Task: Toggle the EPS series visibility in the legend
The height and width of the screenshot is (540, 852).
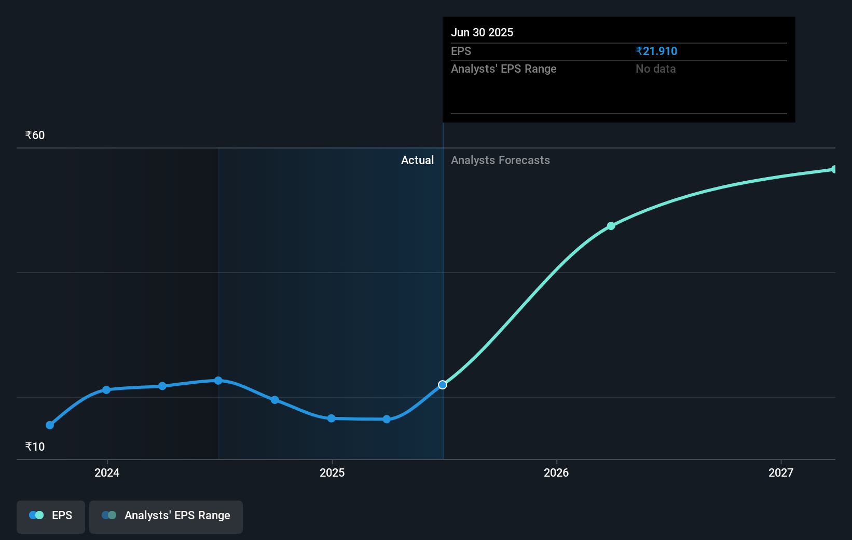Action: pyautogui.click(x=50, y=517)
